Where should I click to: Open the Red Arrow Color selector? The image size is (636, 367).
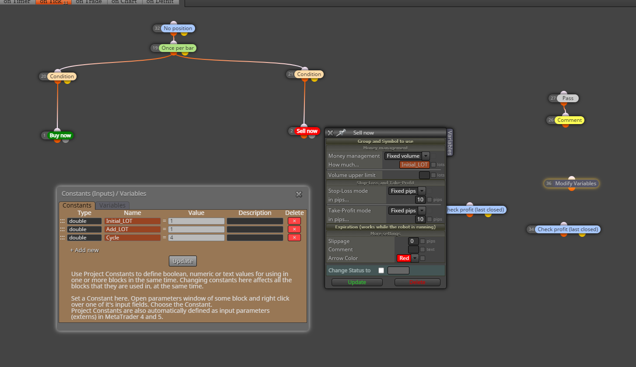408,258
